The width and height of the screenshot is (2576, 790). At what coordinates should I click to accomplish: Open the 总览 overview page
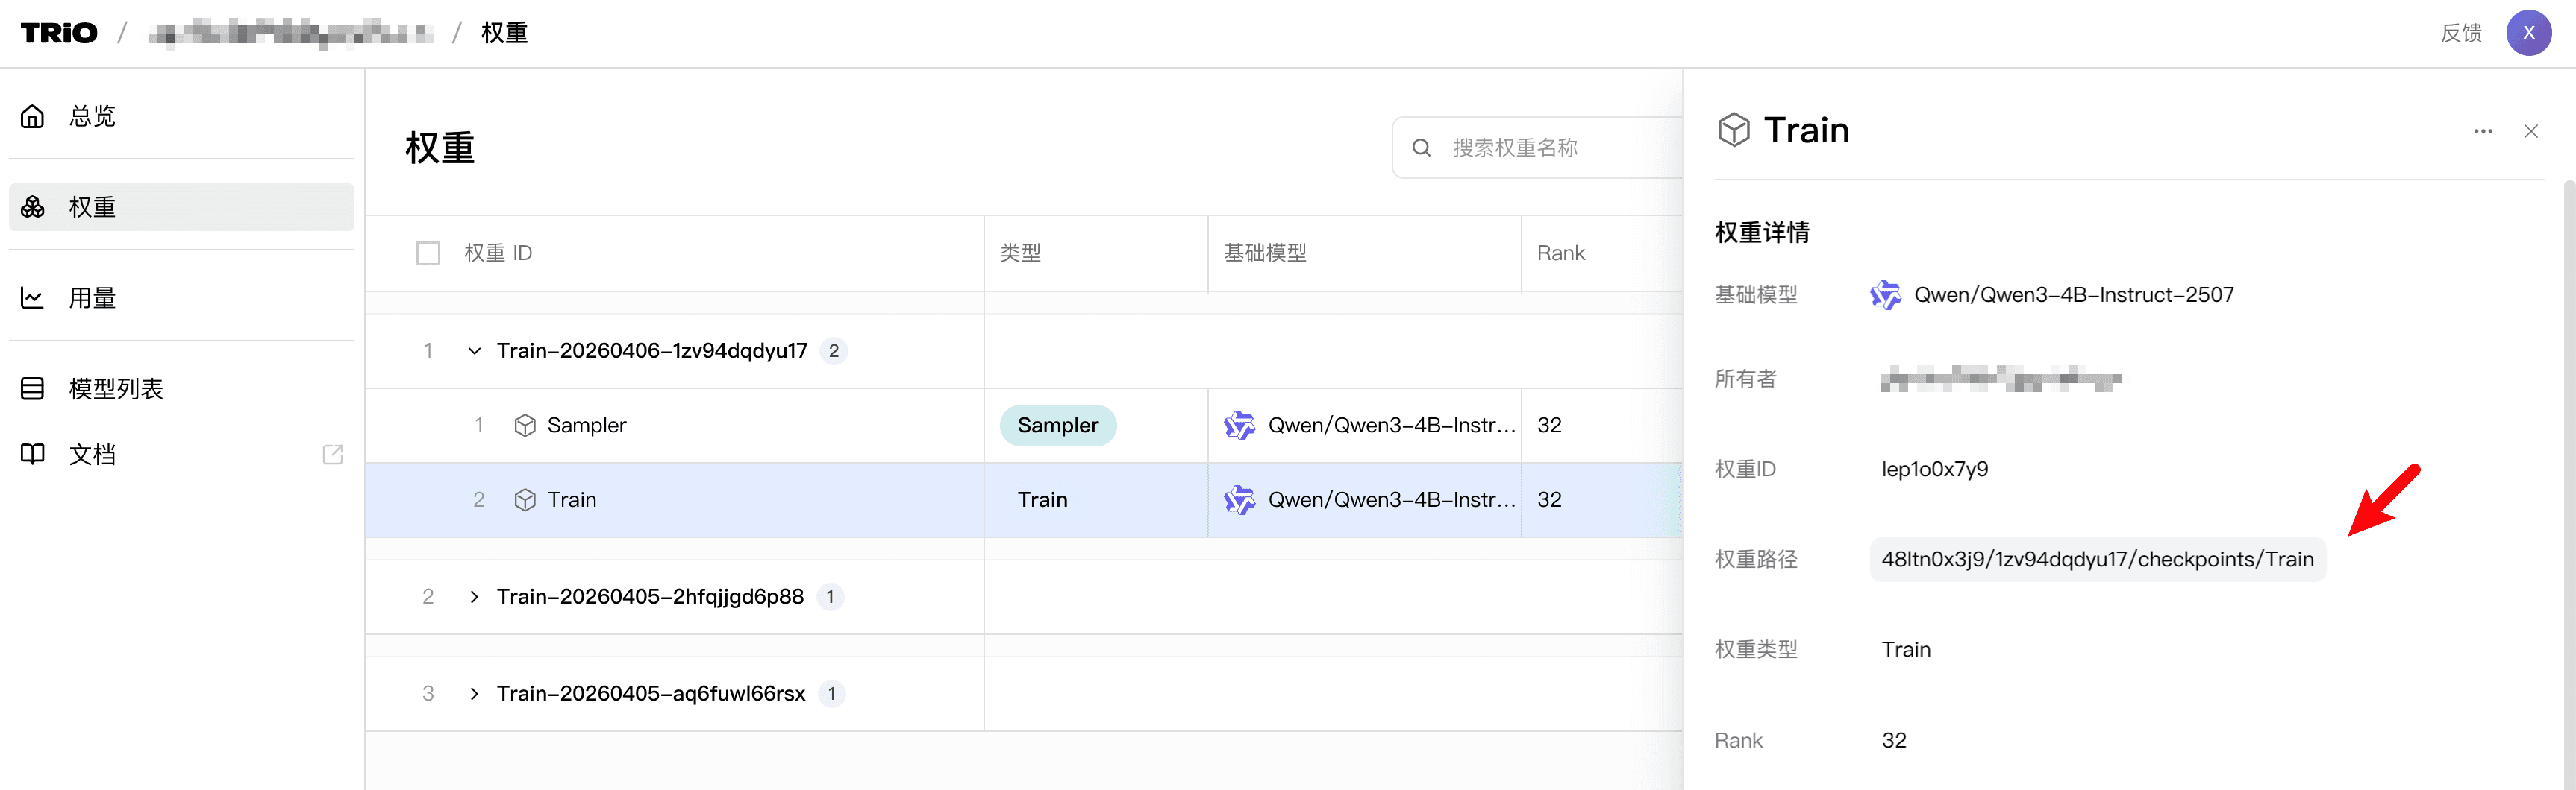tap(91, 117)
